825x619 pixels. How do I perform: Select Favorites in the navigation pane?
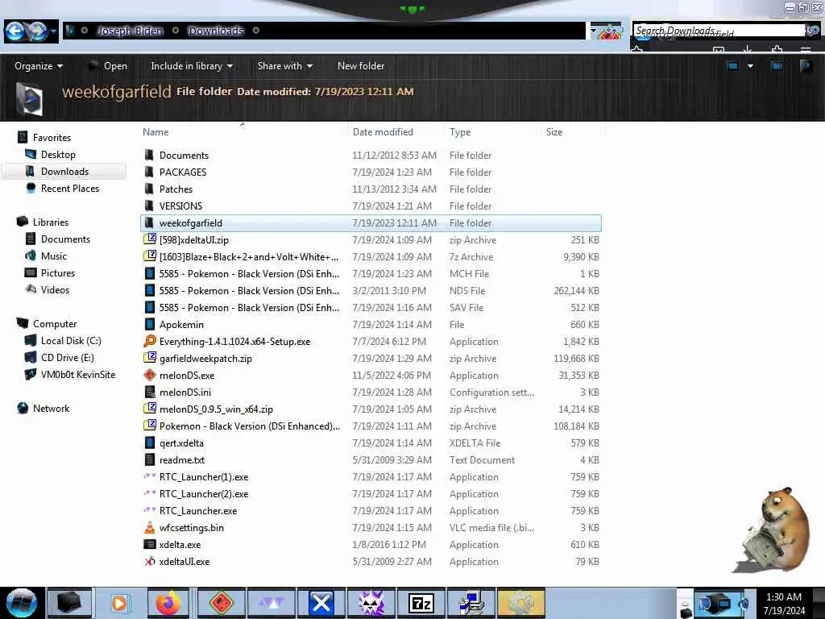pos(52,137)
